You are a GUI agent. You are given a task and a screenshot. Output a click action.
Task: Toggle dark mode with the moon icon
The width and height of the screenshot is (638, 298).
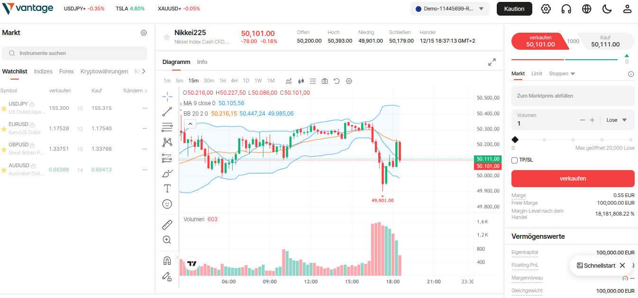click(x=607, y=9)
